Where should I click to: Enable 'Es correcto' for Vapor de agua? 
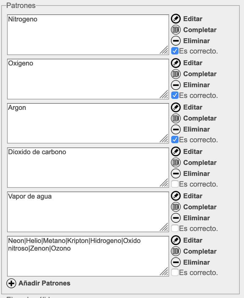[175, 229]
